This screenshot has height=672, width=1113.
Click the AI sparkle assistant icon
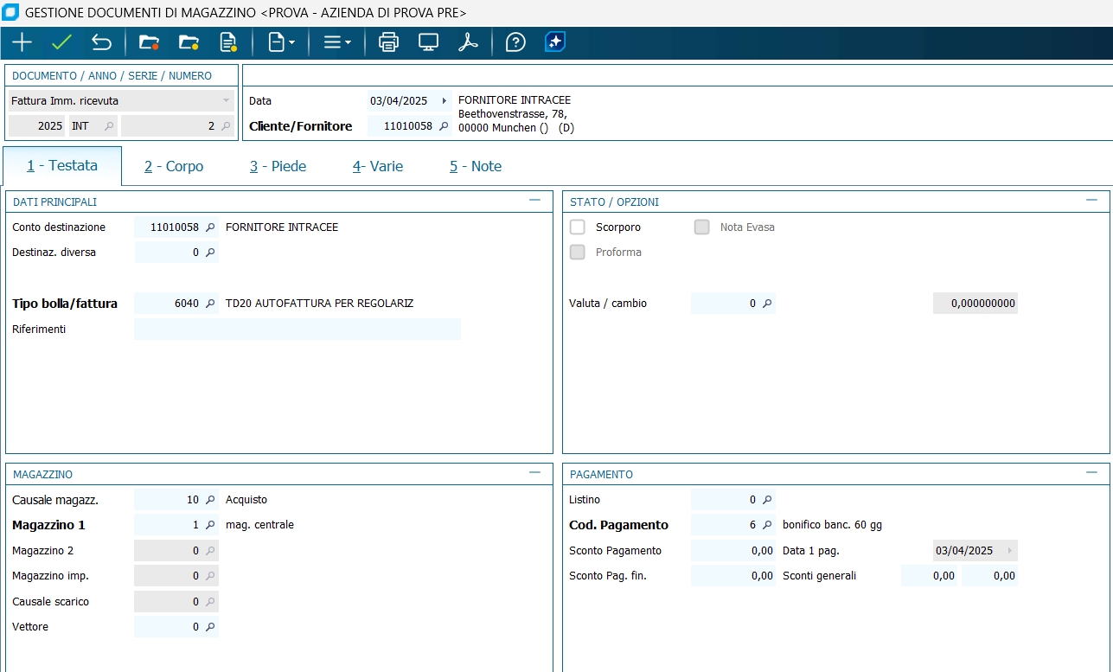pyautogui.click(x=554, y=42)
